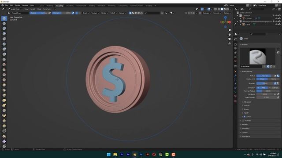Set Radius Unit to Scene
This screenshot has width=282, height=158.
(x=274, y=79)
